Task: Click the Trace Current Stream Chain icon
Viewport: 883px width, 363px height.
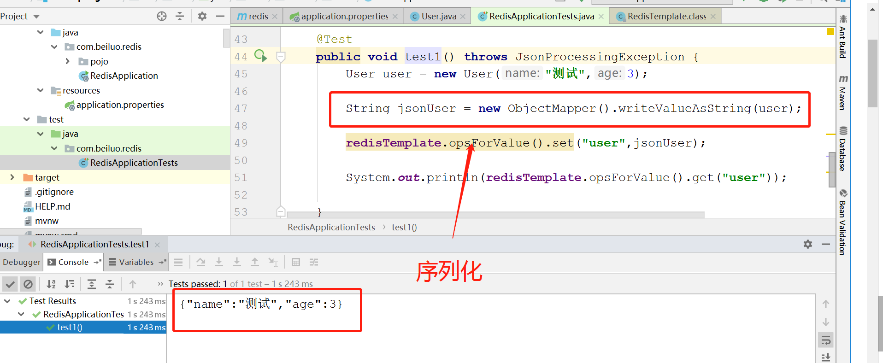Action: [x=314, y=262]
